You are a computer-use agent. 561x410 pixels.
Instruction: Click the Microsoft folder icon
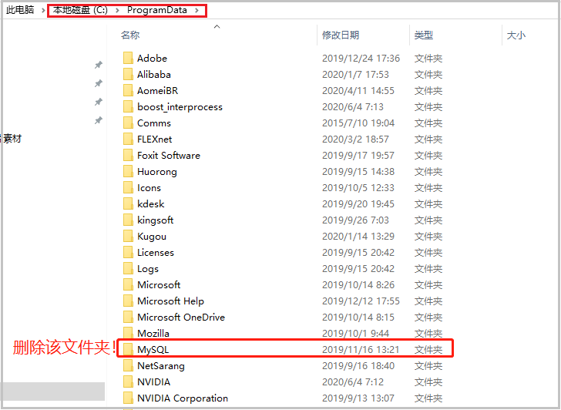pos(128,284)
